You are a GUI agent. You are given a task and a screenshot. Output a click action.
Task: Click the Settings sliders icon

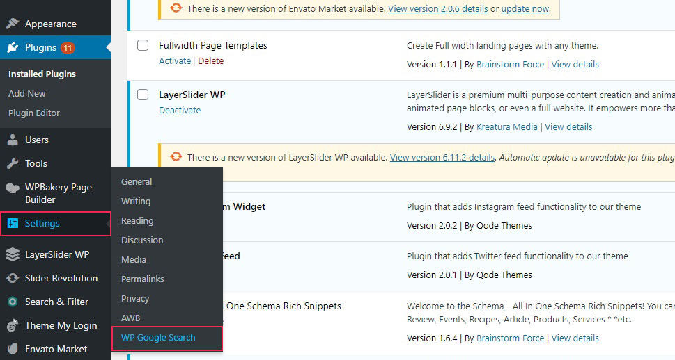tap(13, 223)
